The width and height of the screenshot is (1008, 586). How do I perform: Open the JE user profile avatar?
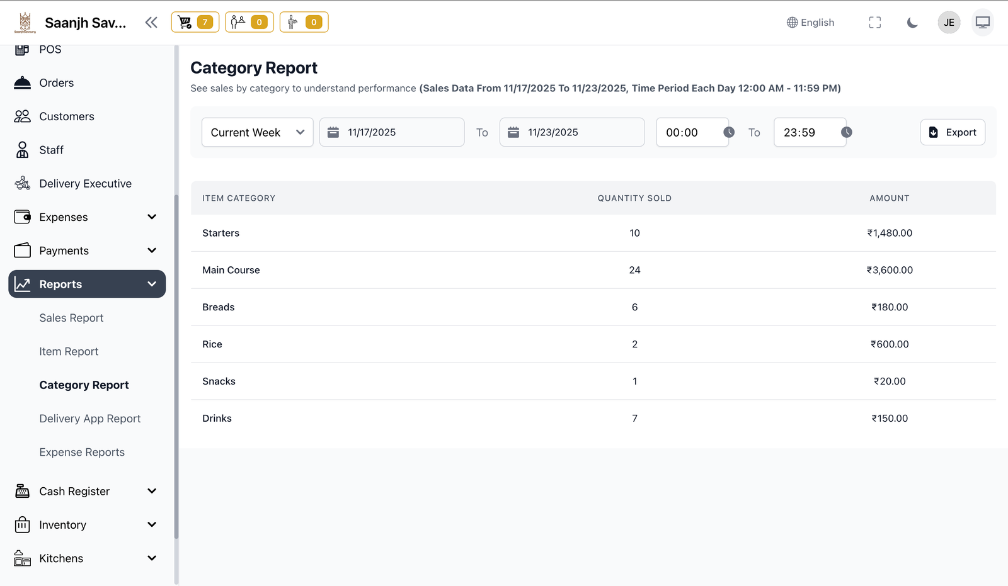pyautogui.click(x=949, y=23)
